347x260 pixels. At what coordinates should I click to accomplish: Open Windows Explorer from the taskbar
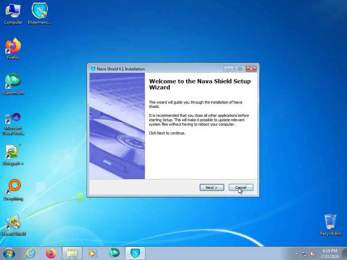pyautogui.click(x=72, y=253)
